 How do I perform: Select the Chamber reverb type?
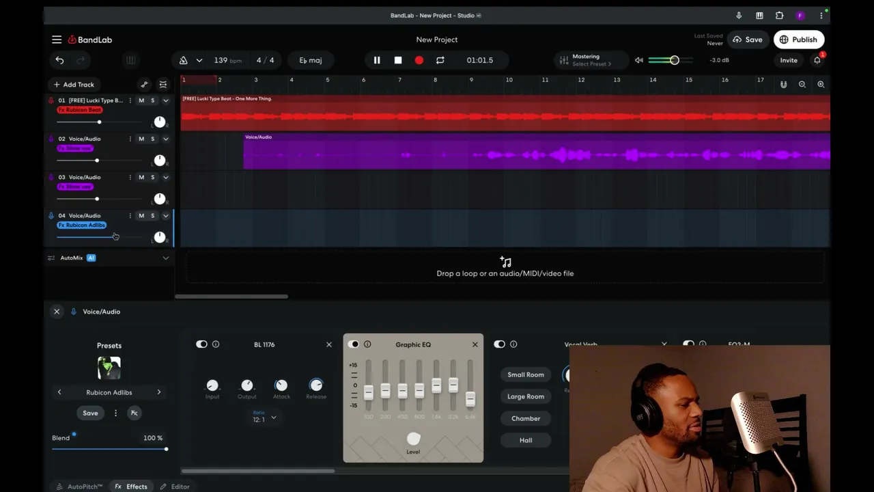526,418
